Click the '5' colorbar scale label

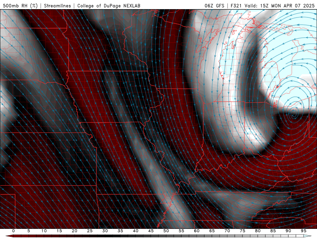click(29, 231)
